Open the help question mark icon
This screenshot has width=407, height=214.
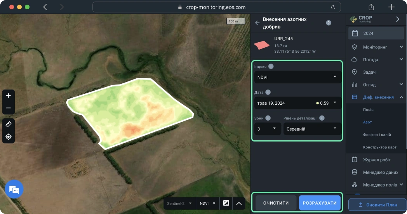329,23
